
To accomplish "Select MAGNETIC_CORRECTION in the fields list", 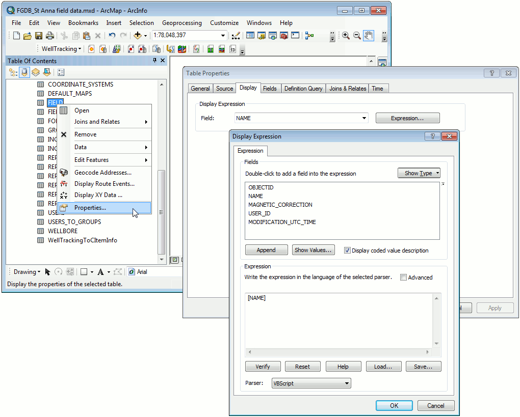I will coord(280,205).
